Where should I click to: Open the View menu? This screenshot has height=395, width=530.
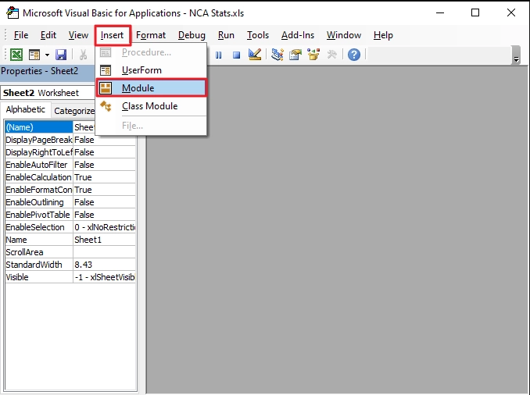tap(78, 35)
